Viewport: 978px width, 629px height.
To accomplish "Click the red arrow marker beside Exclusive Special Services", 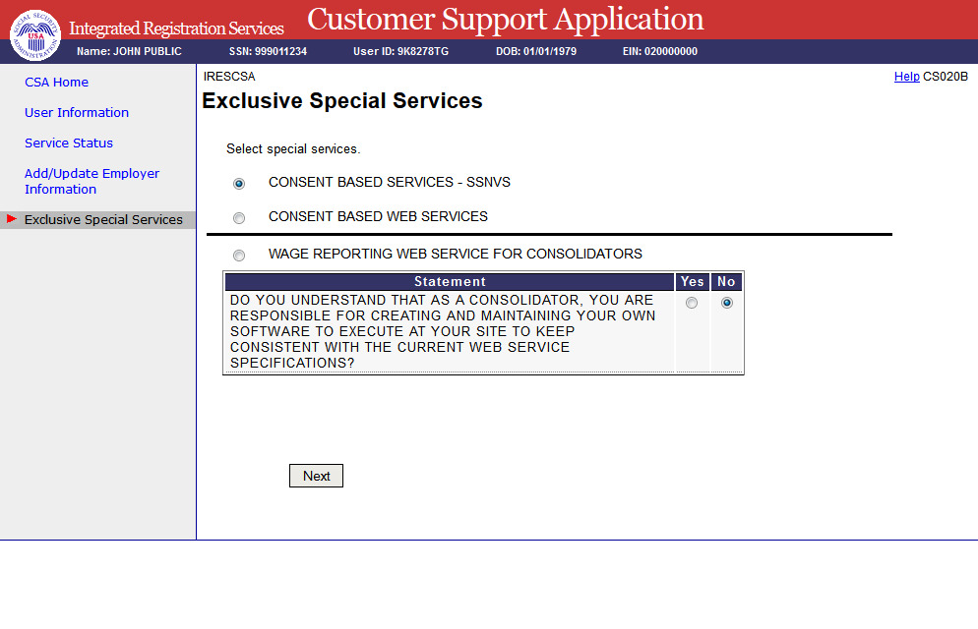I will 11,218.
